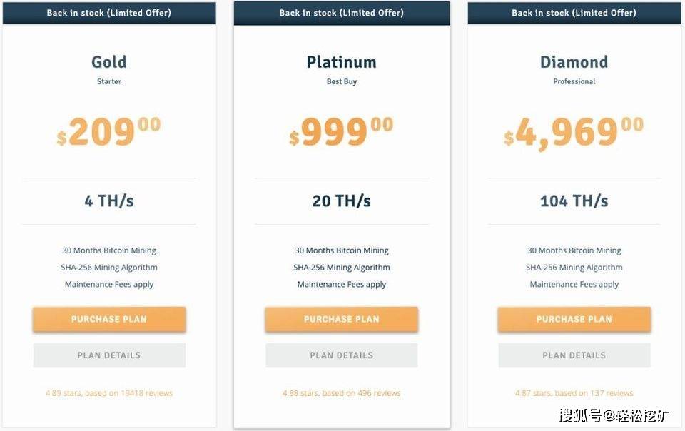Open the Diamond plan's 137 reviews link

tap(574, 393)
